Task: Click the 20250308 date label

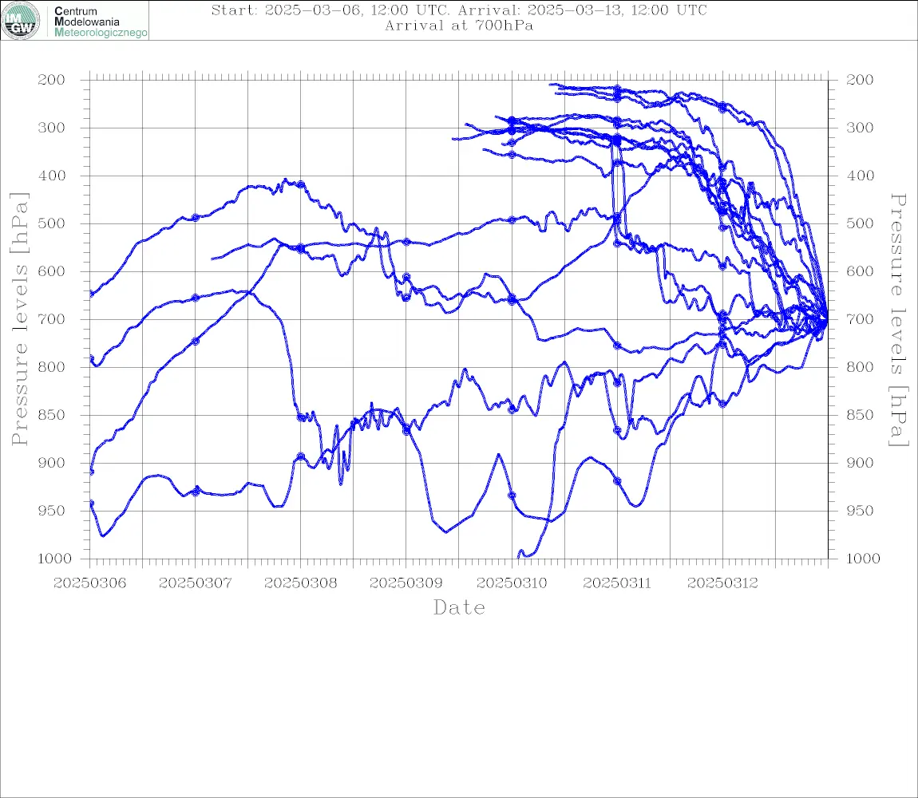Action: (300, 583)
